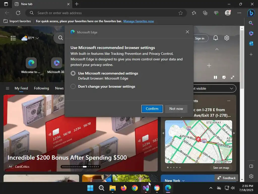This screenshot has height=194, width=258.
Task: Open the Bing Discover sidebar button
Action: [x=251, y=13]
